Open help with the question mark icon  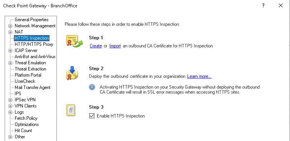[263, 5]
